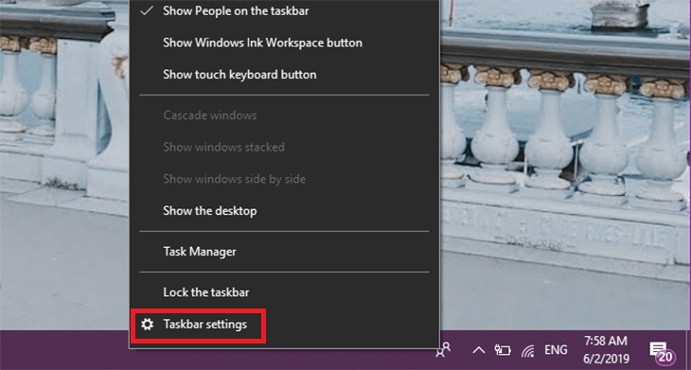Open the clock and date flyout
The height and width of the screenshot is (370, 691).
tap(607, 350)
